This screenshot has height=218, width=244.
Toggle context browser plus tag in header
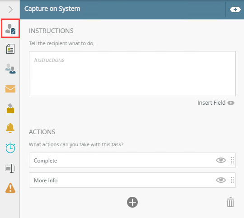[235, 9]
